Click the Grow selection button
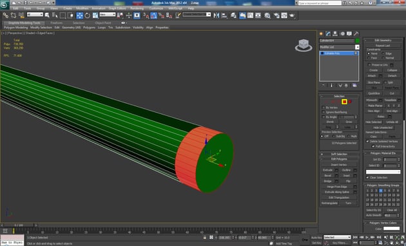The image size is (406, 246). 349,122
